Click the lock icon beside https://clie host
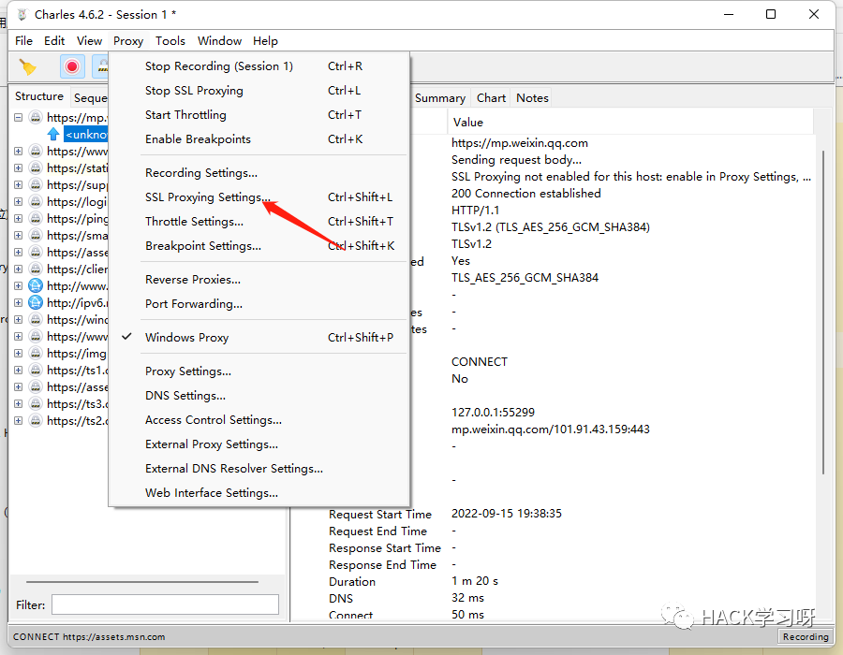 pos(36,269)
